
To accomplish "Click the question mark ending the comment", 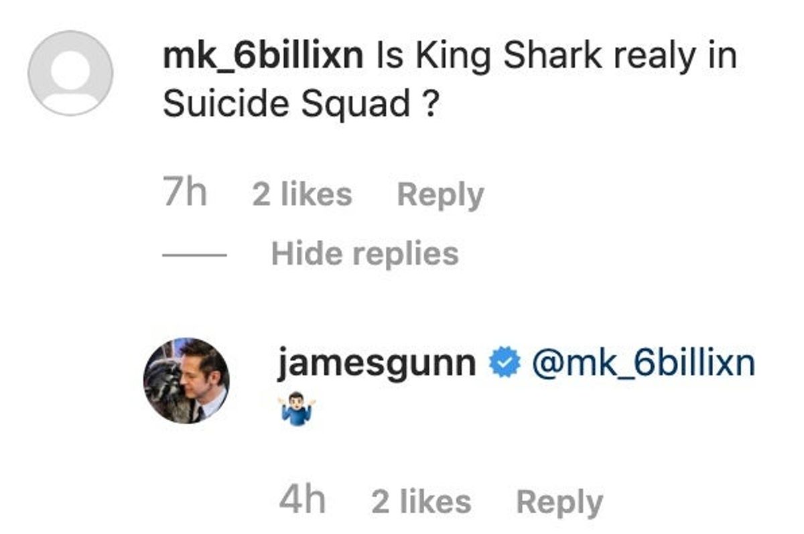I will pyautogui.click(x=432, y=104).
